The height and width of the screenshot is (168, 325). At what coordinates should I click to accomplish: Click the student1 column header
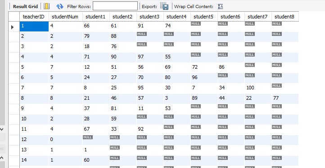click(96, 17)
